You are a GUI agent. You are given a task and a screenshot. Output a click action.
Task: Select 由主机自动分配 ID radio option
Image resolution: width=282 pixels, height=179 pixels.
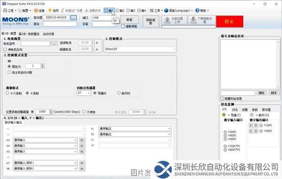[x=9, y=72]
